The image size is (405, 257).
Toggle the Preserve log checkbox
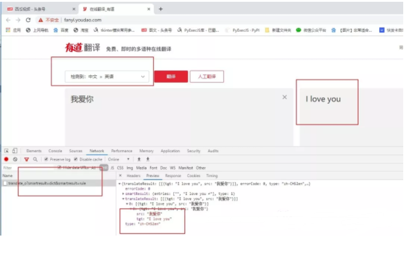pyautogui.click(x=46, y=159)
